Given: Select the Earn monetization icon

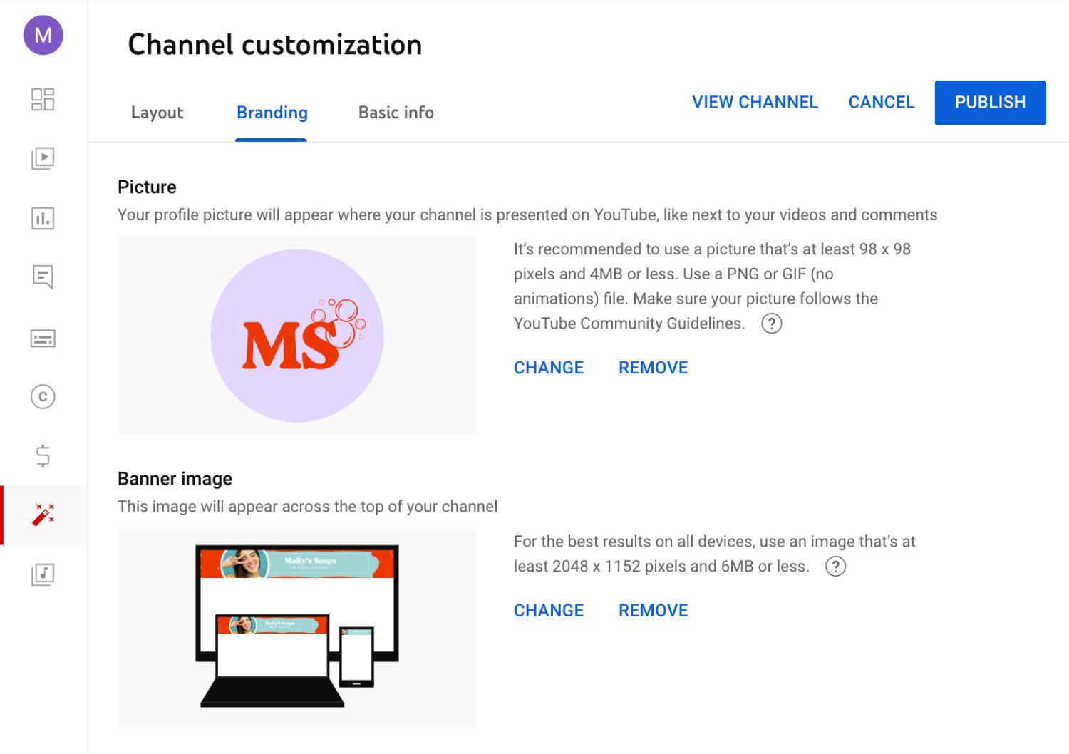Looking at the screenshot, I should coord(43,455).
